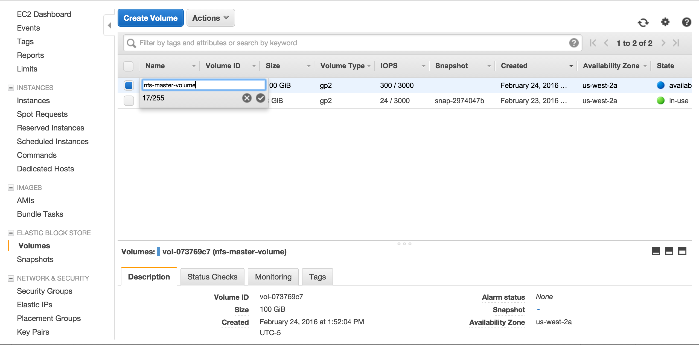
Task: Collapse the left navigation sidebar arrow
Action: coord(109,25)
